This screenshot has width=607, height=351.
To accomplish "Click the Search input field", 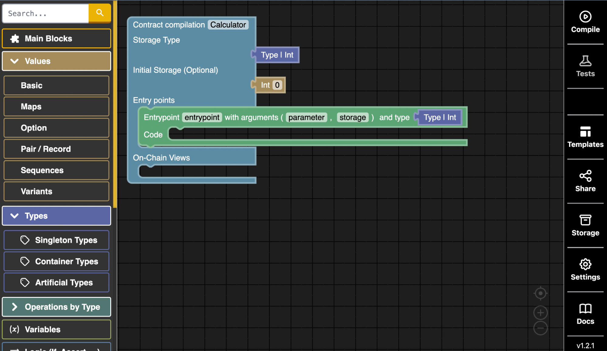I will [46, 14].
